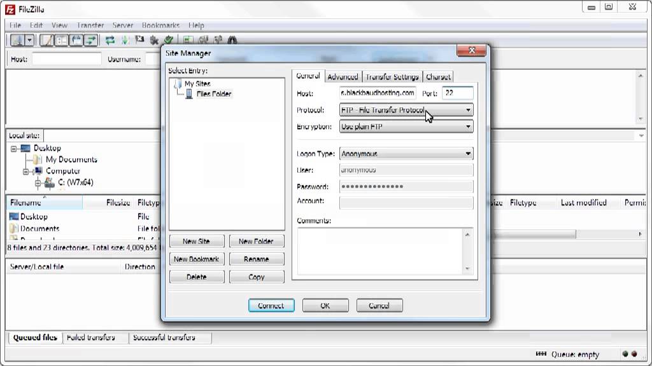The height and width of the screenshot is (366, 652).
Task: Sort local files by Filename column
Action: [x=44, y=203]
